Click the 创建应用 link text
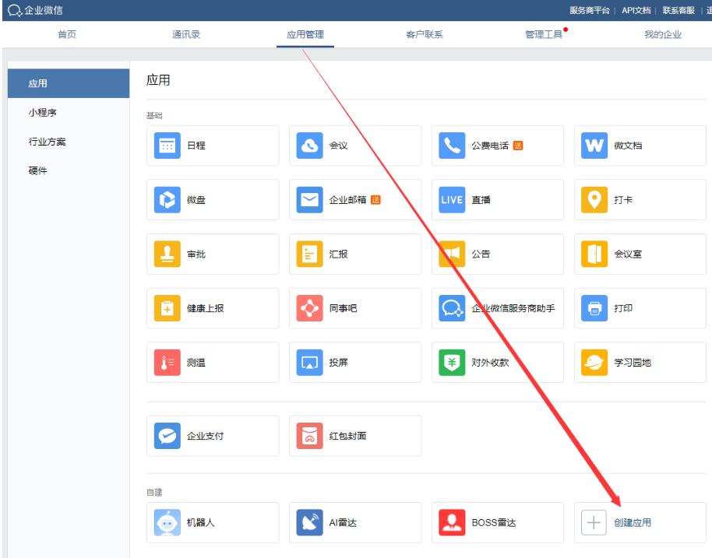 (x=633, y=523)
